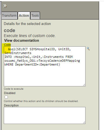Viewport: 104px width, 130px height.
Task: Open the Tools tab
Action: pyautogui.click(x=35, y=16)
